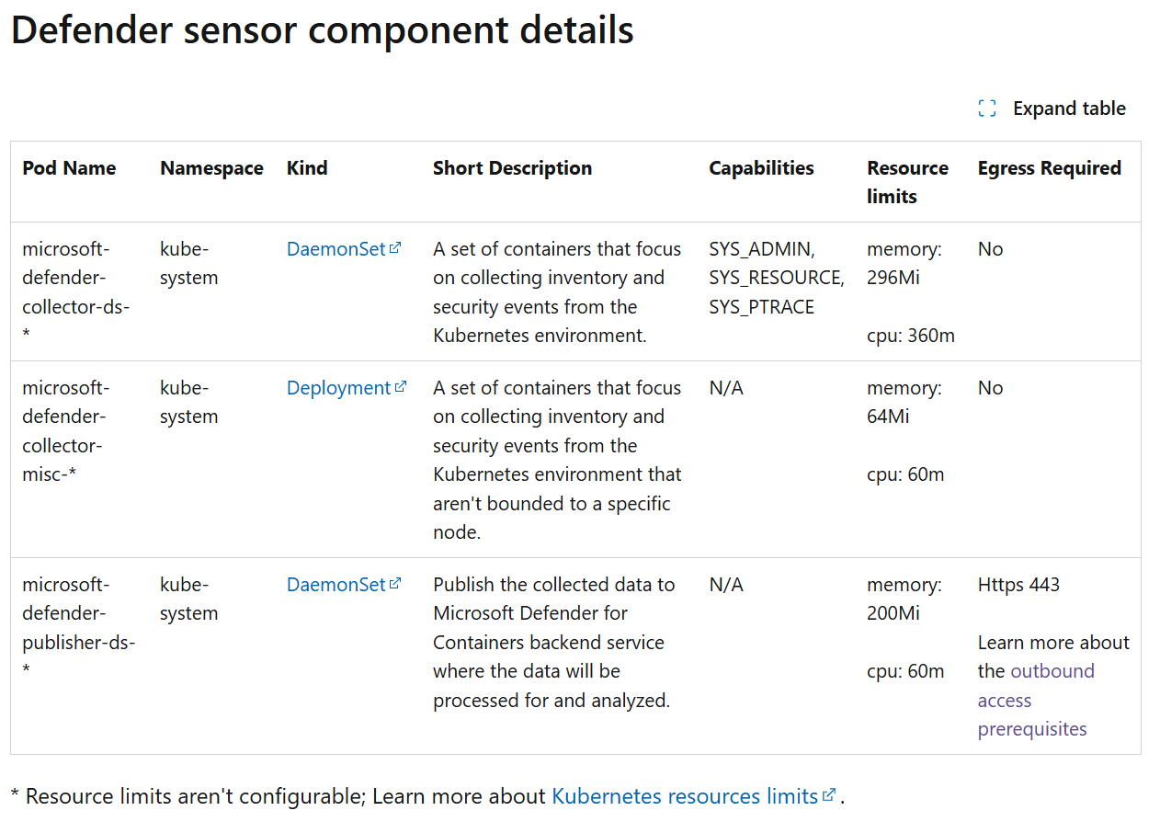Click external link icon next to second DaemonSet
This screenshot has height=822, width=1160.
click(395, 582)
